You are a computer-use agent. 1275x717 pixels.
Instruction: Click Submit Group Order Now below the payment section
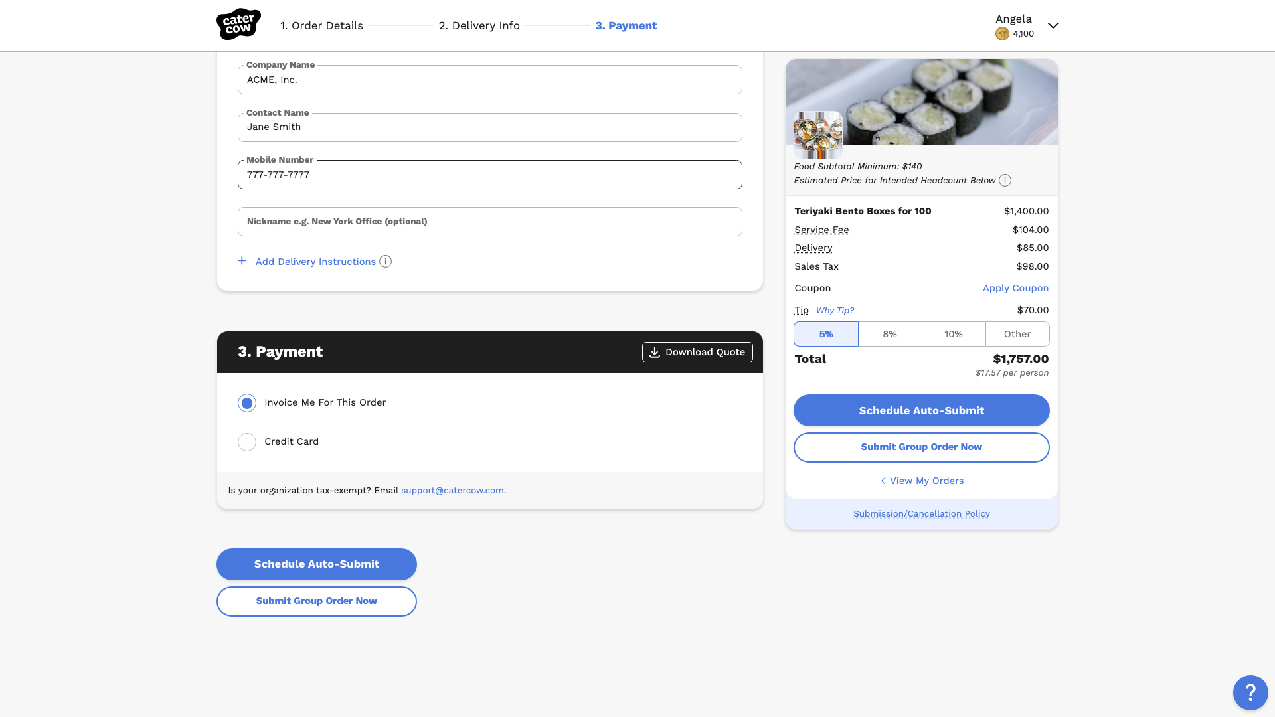coord(317,601)
